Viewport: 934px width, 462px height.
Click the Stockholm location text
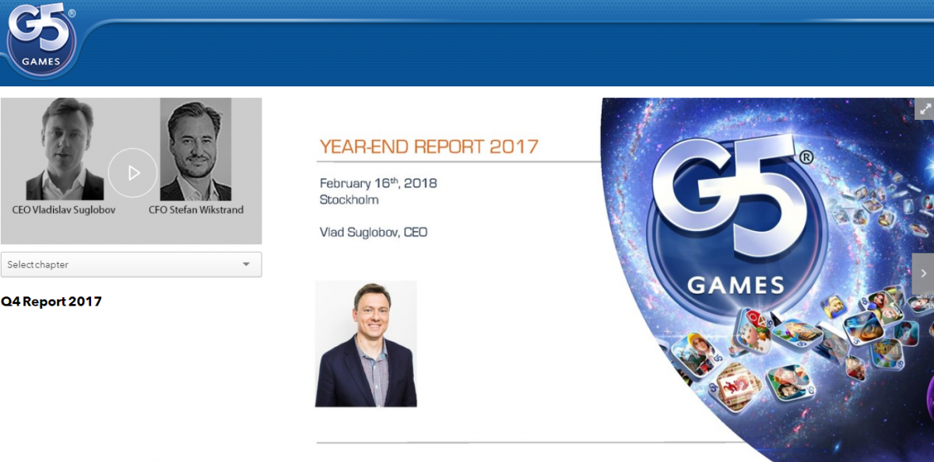(349, 200)
